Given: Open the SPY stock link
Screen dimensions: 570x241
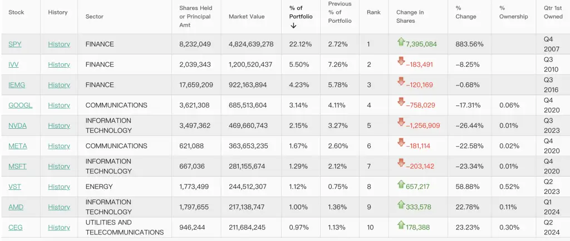Looking at the screenshot, I should pos(15,44).
